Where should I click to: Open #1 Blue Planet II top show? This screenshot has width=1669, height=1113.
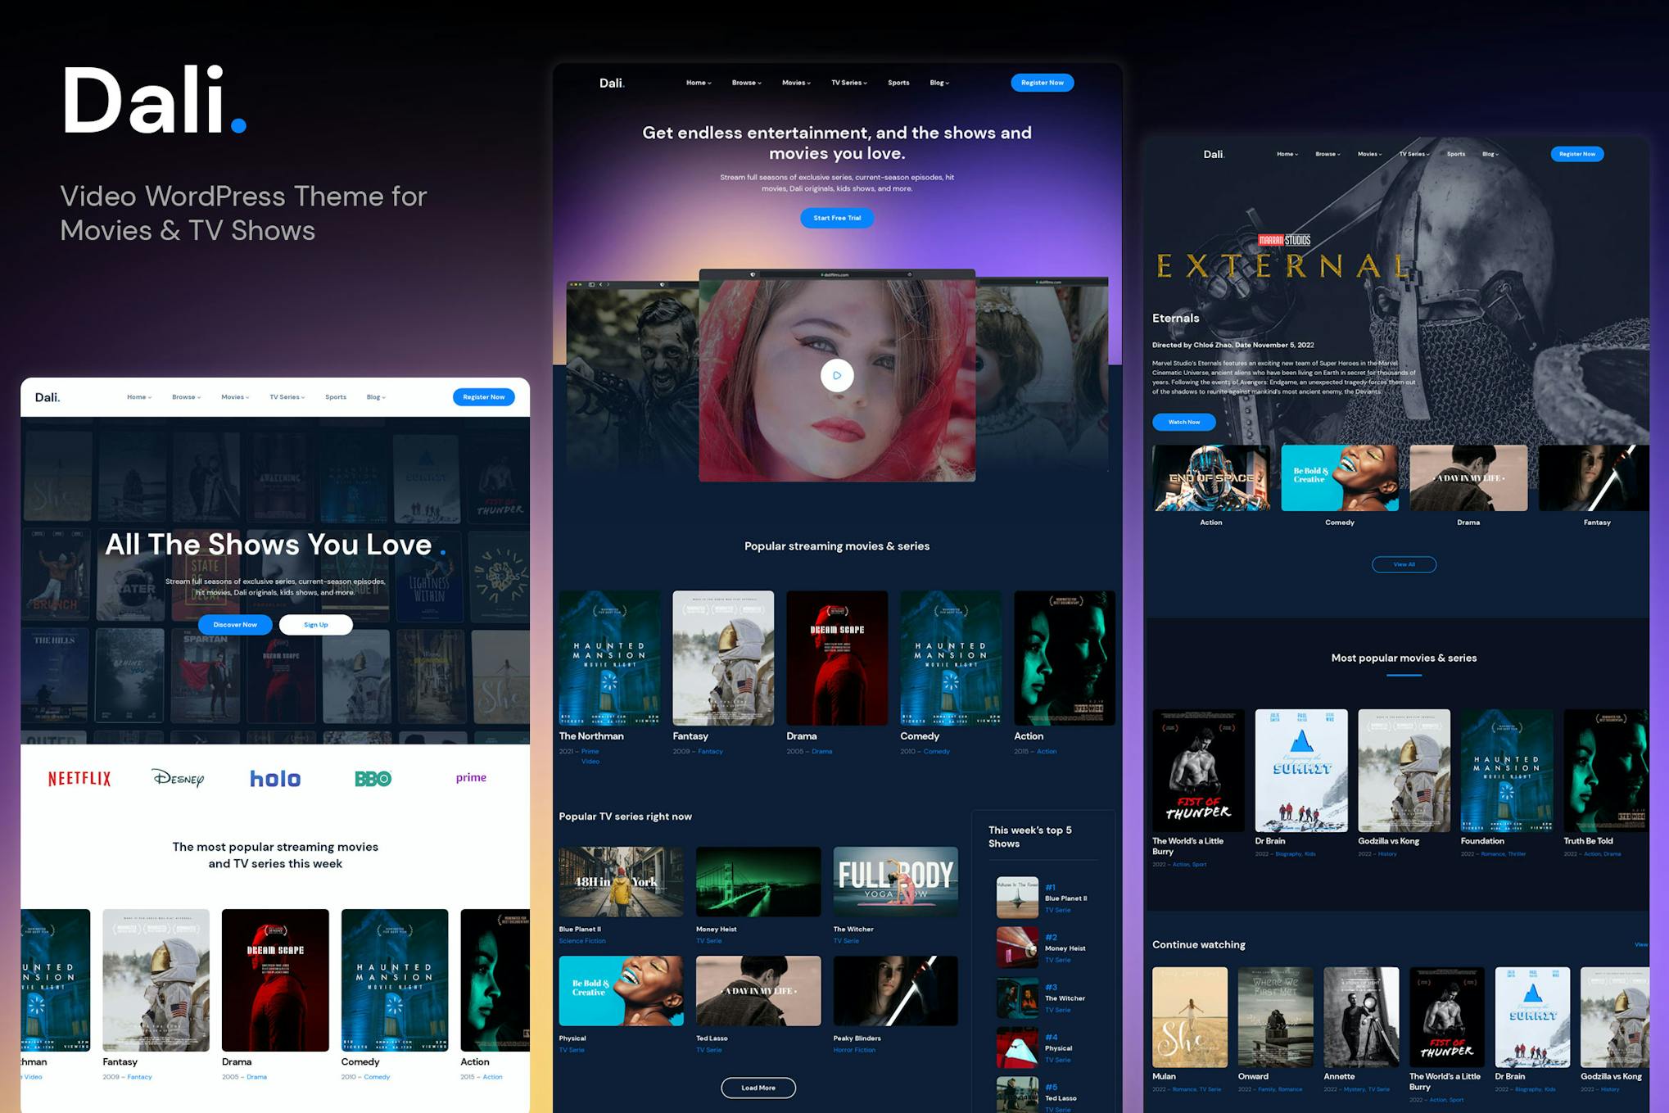(x=1017, y=898)
